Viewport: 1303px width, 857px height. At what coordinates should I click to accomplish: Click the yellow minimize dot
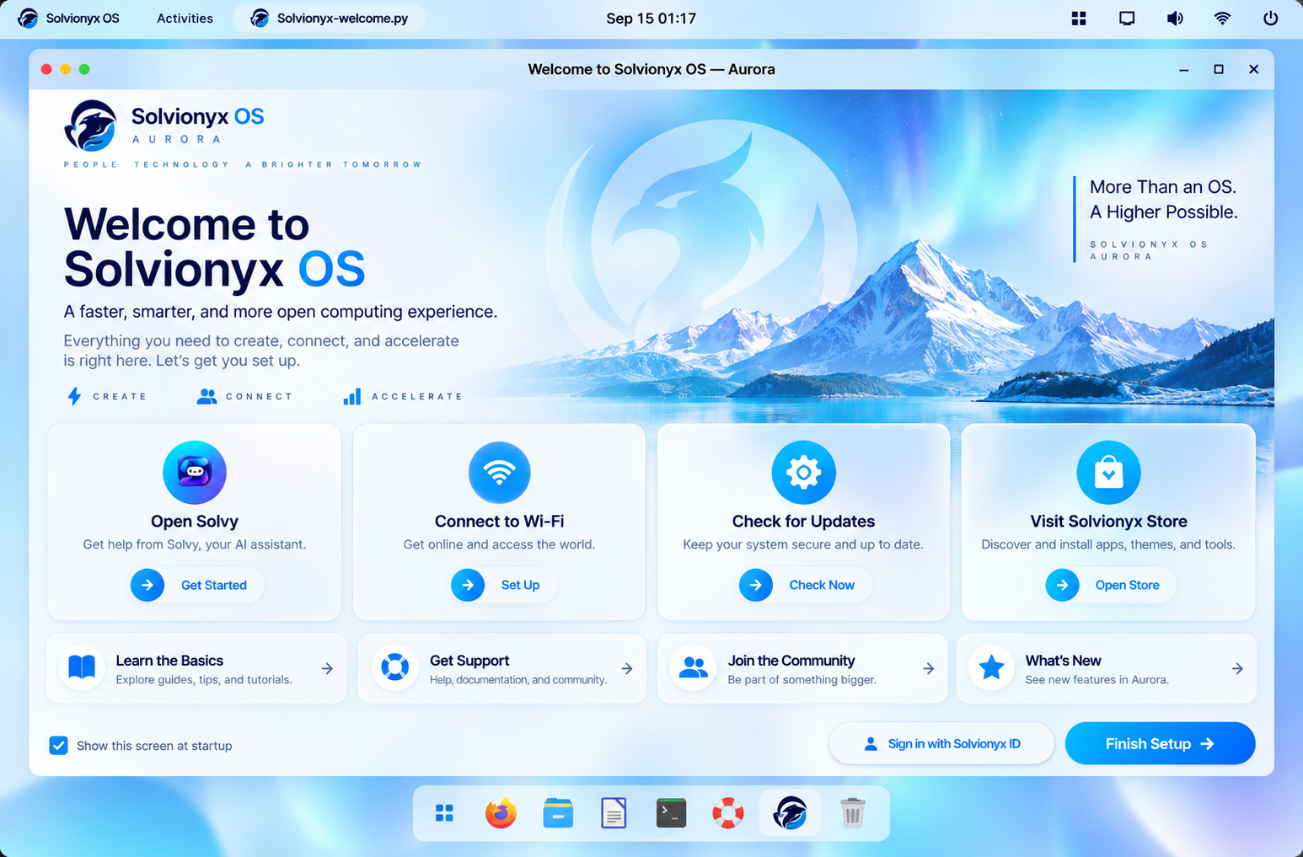[x=65, y=69]
